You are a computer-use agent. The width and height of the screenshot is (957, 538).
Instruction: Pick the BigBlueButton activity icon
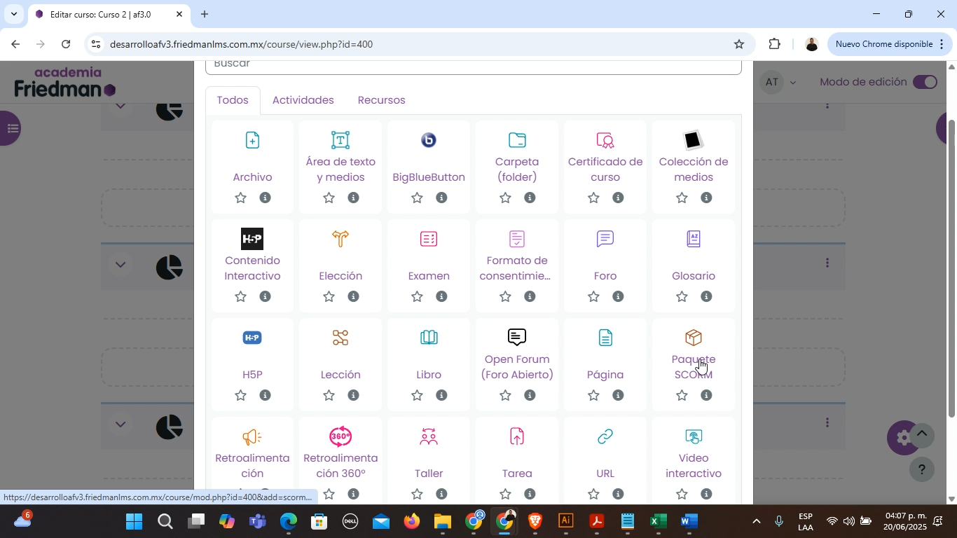pyautogui.click(x=429, y=140)
